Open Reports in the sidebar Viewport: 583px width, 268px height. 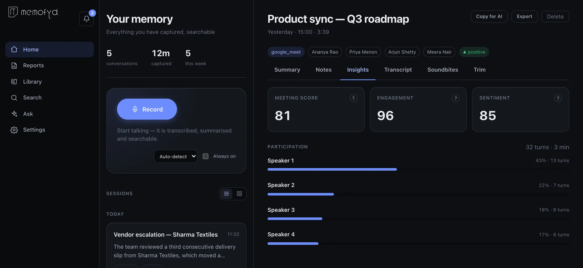coord(49,65)
